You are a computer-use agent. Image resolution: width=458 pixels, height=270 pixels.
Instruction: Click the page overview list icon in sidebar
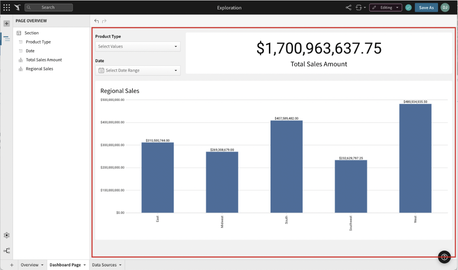(x=6, y=38)
